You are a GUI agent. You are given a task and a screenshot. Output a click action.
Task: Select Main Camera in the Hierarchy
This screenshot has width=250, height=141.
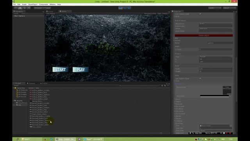coord(20,16)
